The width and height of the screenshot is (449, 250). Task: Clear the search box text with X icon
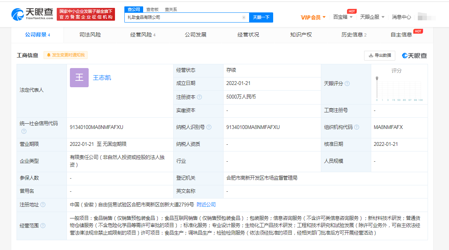point(243,17)
